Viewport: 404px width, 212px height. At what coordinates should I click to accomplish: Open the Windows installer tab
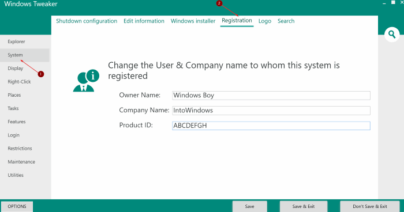coord(193,21)
